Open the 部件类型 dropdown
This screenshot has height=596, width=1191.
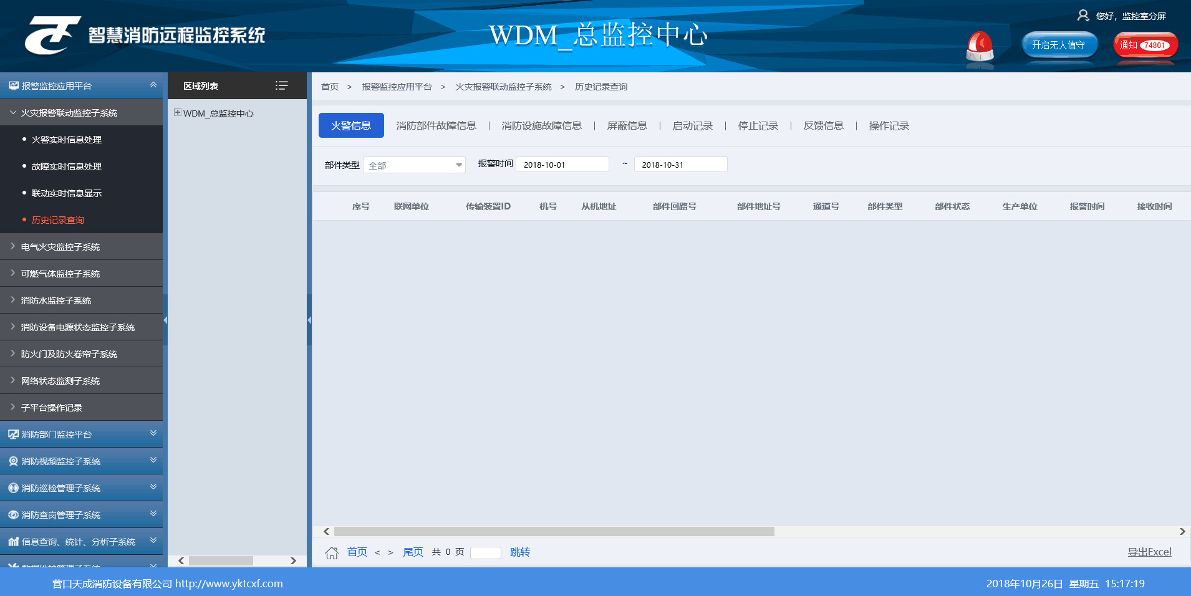coord(414,165)
